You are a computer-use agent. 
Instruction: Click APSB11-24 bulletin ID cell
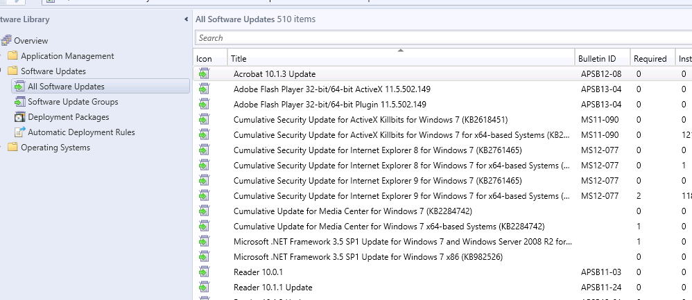[x=601, y=288]
